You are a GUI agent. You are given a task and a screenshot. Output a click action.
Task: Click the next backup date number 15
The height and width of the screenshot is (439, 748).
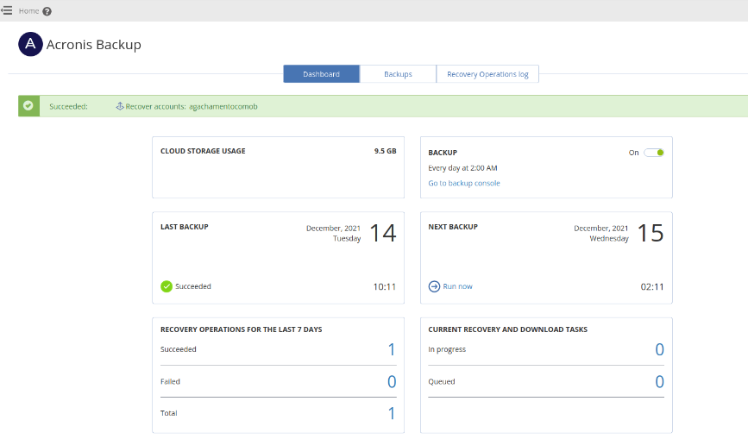point(651,233)
